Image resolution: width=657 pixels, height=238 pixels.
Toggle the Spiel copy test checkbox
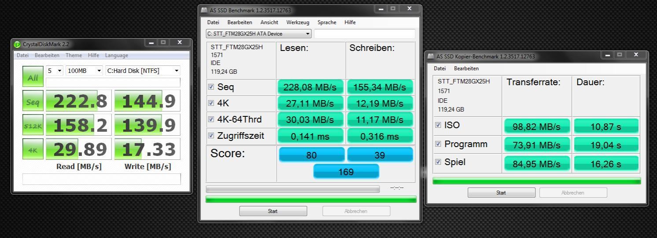click(438, 162)
